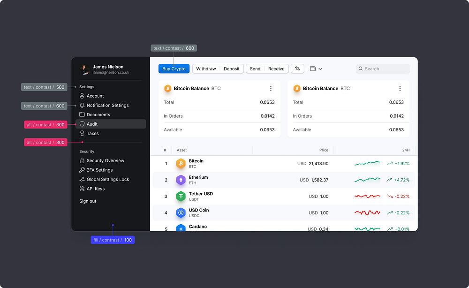Click james@neilson.co.uk email text
This screenshot has height=288, width=469.
pos(111,72)
